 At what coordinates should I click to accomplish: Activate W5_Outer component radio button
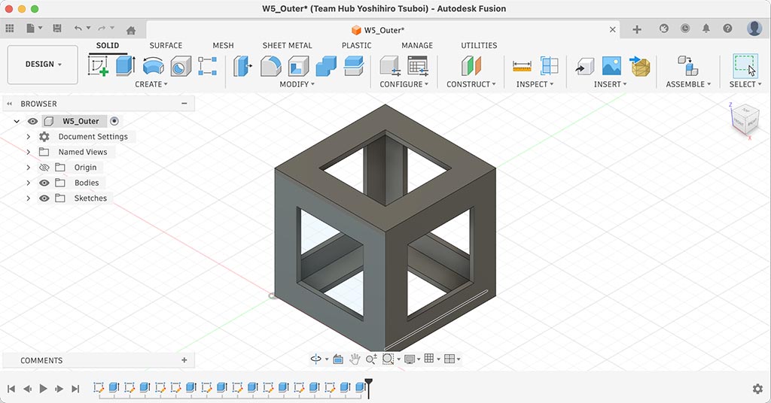click(114, 121)
